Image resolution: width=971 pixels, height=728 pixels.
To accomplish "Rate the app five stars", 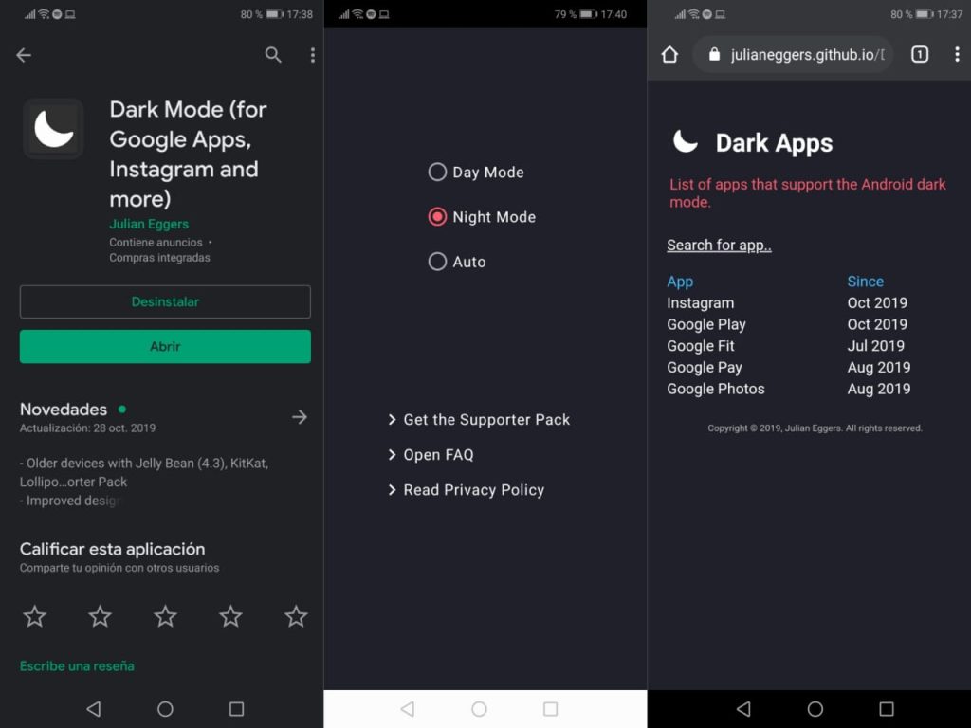I will [x=296, y=616].
